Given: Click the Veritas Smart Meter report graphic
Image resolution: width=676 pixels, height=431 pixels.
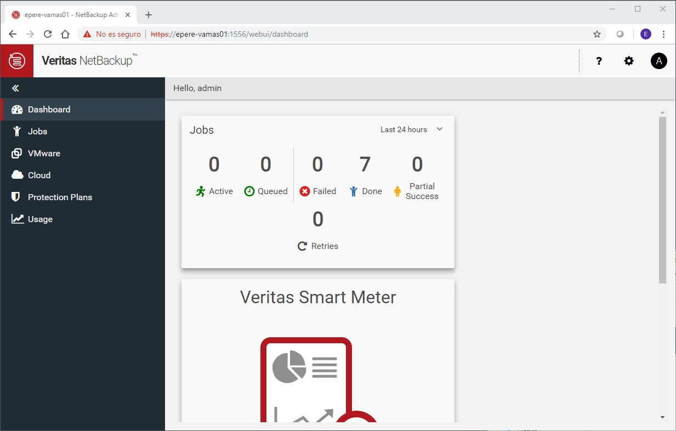Looking at the screenshot, I should tap(318, 380).
